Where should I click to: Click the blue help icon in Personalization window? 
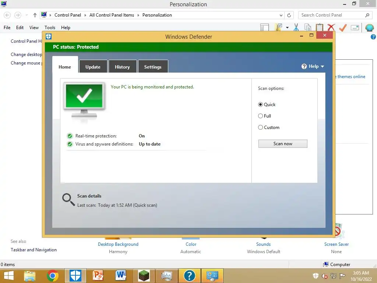[373, 37]
